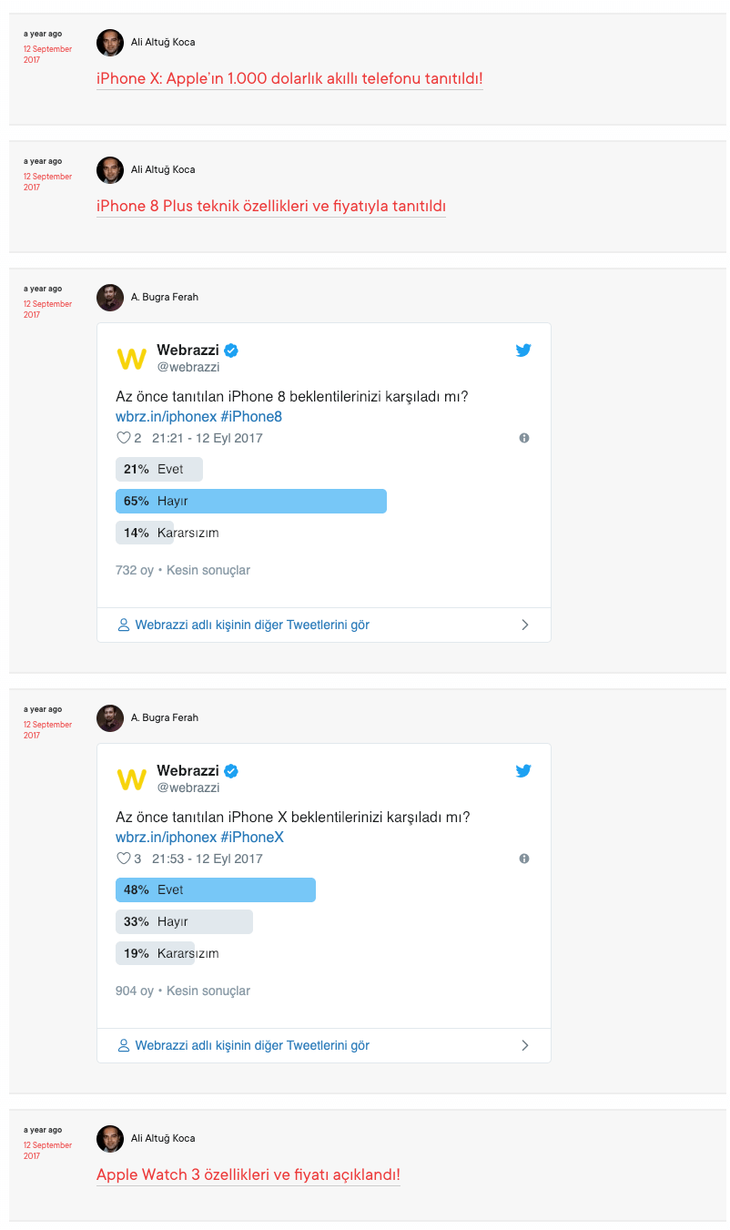Open the iPhone X 1.000 dolarlık article link
This screenshot has width=730, height=1230.
tap(289, 78)
